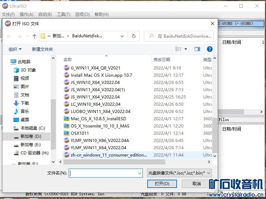Select 新加卷 (E:) drive
Image resolution: width=266 pixels, height=199 pixels.
[x=27, y=145]
